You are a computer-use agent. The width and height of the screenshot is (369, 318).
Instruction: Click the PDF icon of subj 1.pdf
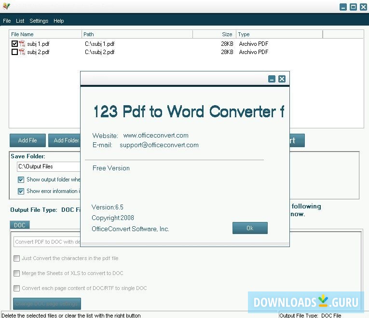(x=22, y=43)
